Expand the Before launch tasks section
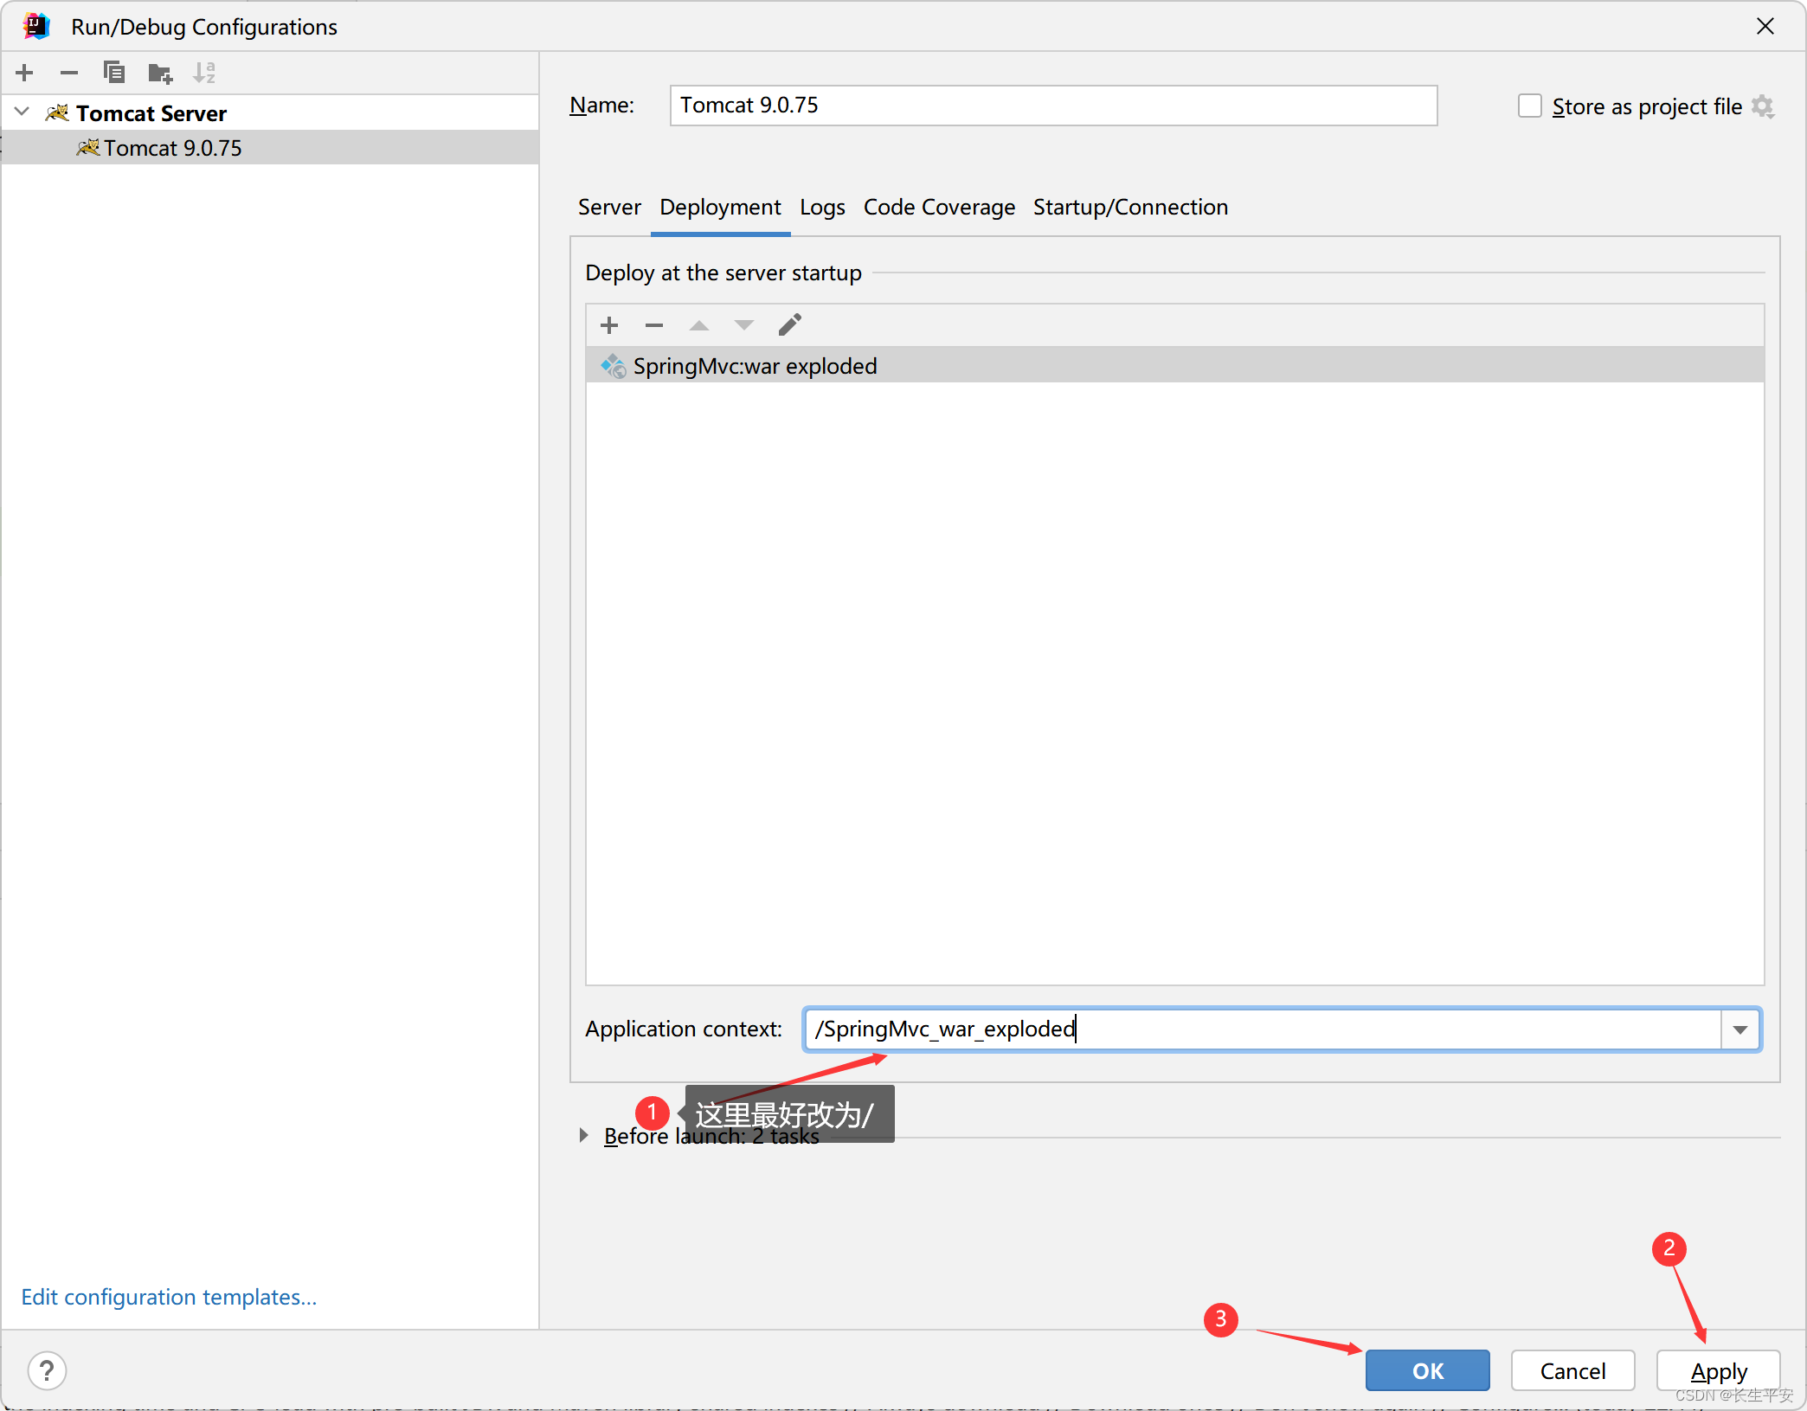The width and height of the screenshot is (1807, 1411). coord(583,1135)
